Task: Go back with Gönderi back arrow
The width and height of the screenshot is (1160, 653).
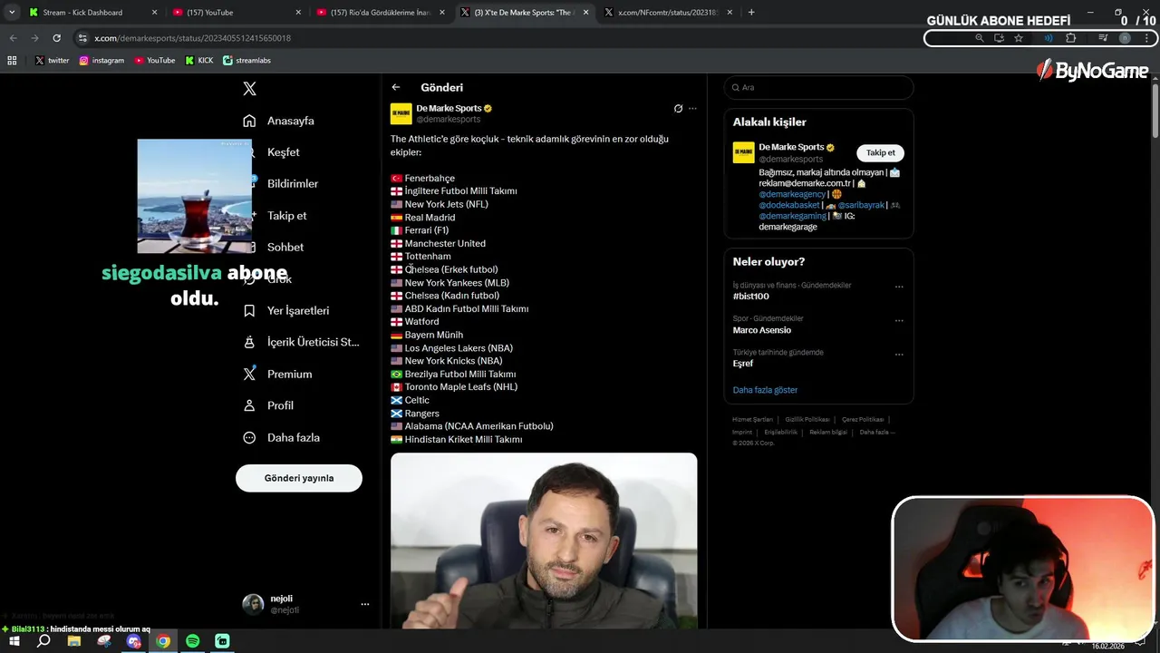Action: click(396, 87)
